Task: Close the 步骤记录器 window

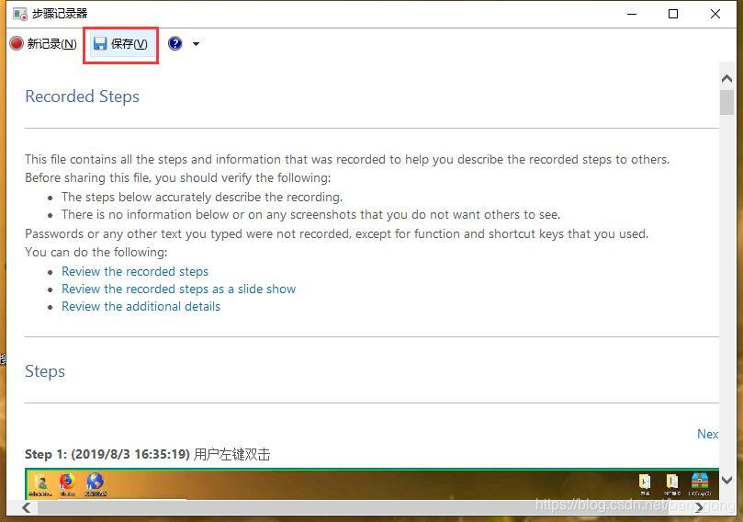Action: pyautogui.click(x=715, y=14)
